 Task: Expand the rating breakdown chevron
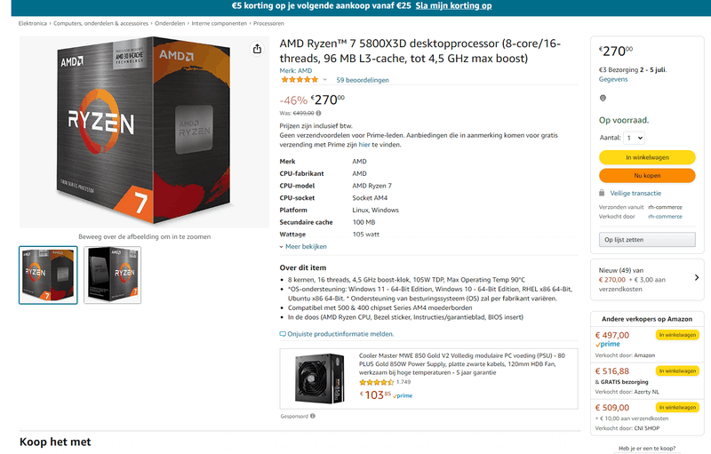[325, 80]
